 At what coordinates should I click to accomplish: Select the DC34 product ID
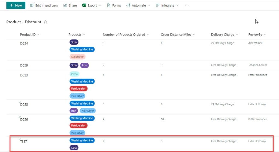[x=24, y=43]
